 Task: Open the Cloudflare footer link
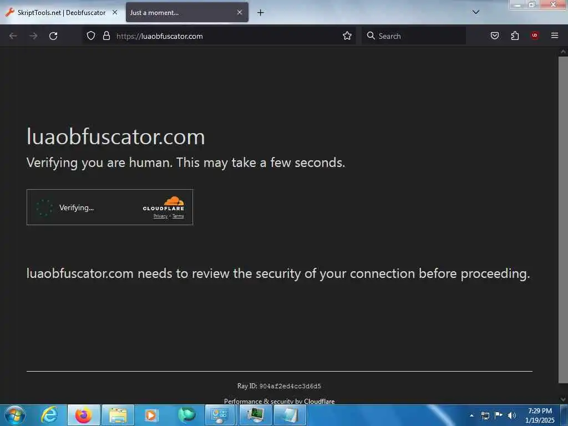point(319,401)
